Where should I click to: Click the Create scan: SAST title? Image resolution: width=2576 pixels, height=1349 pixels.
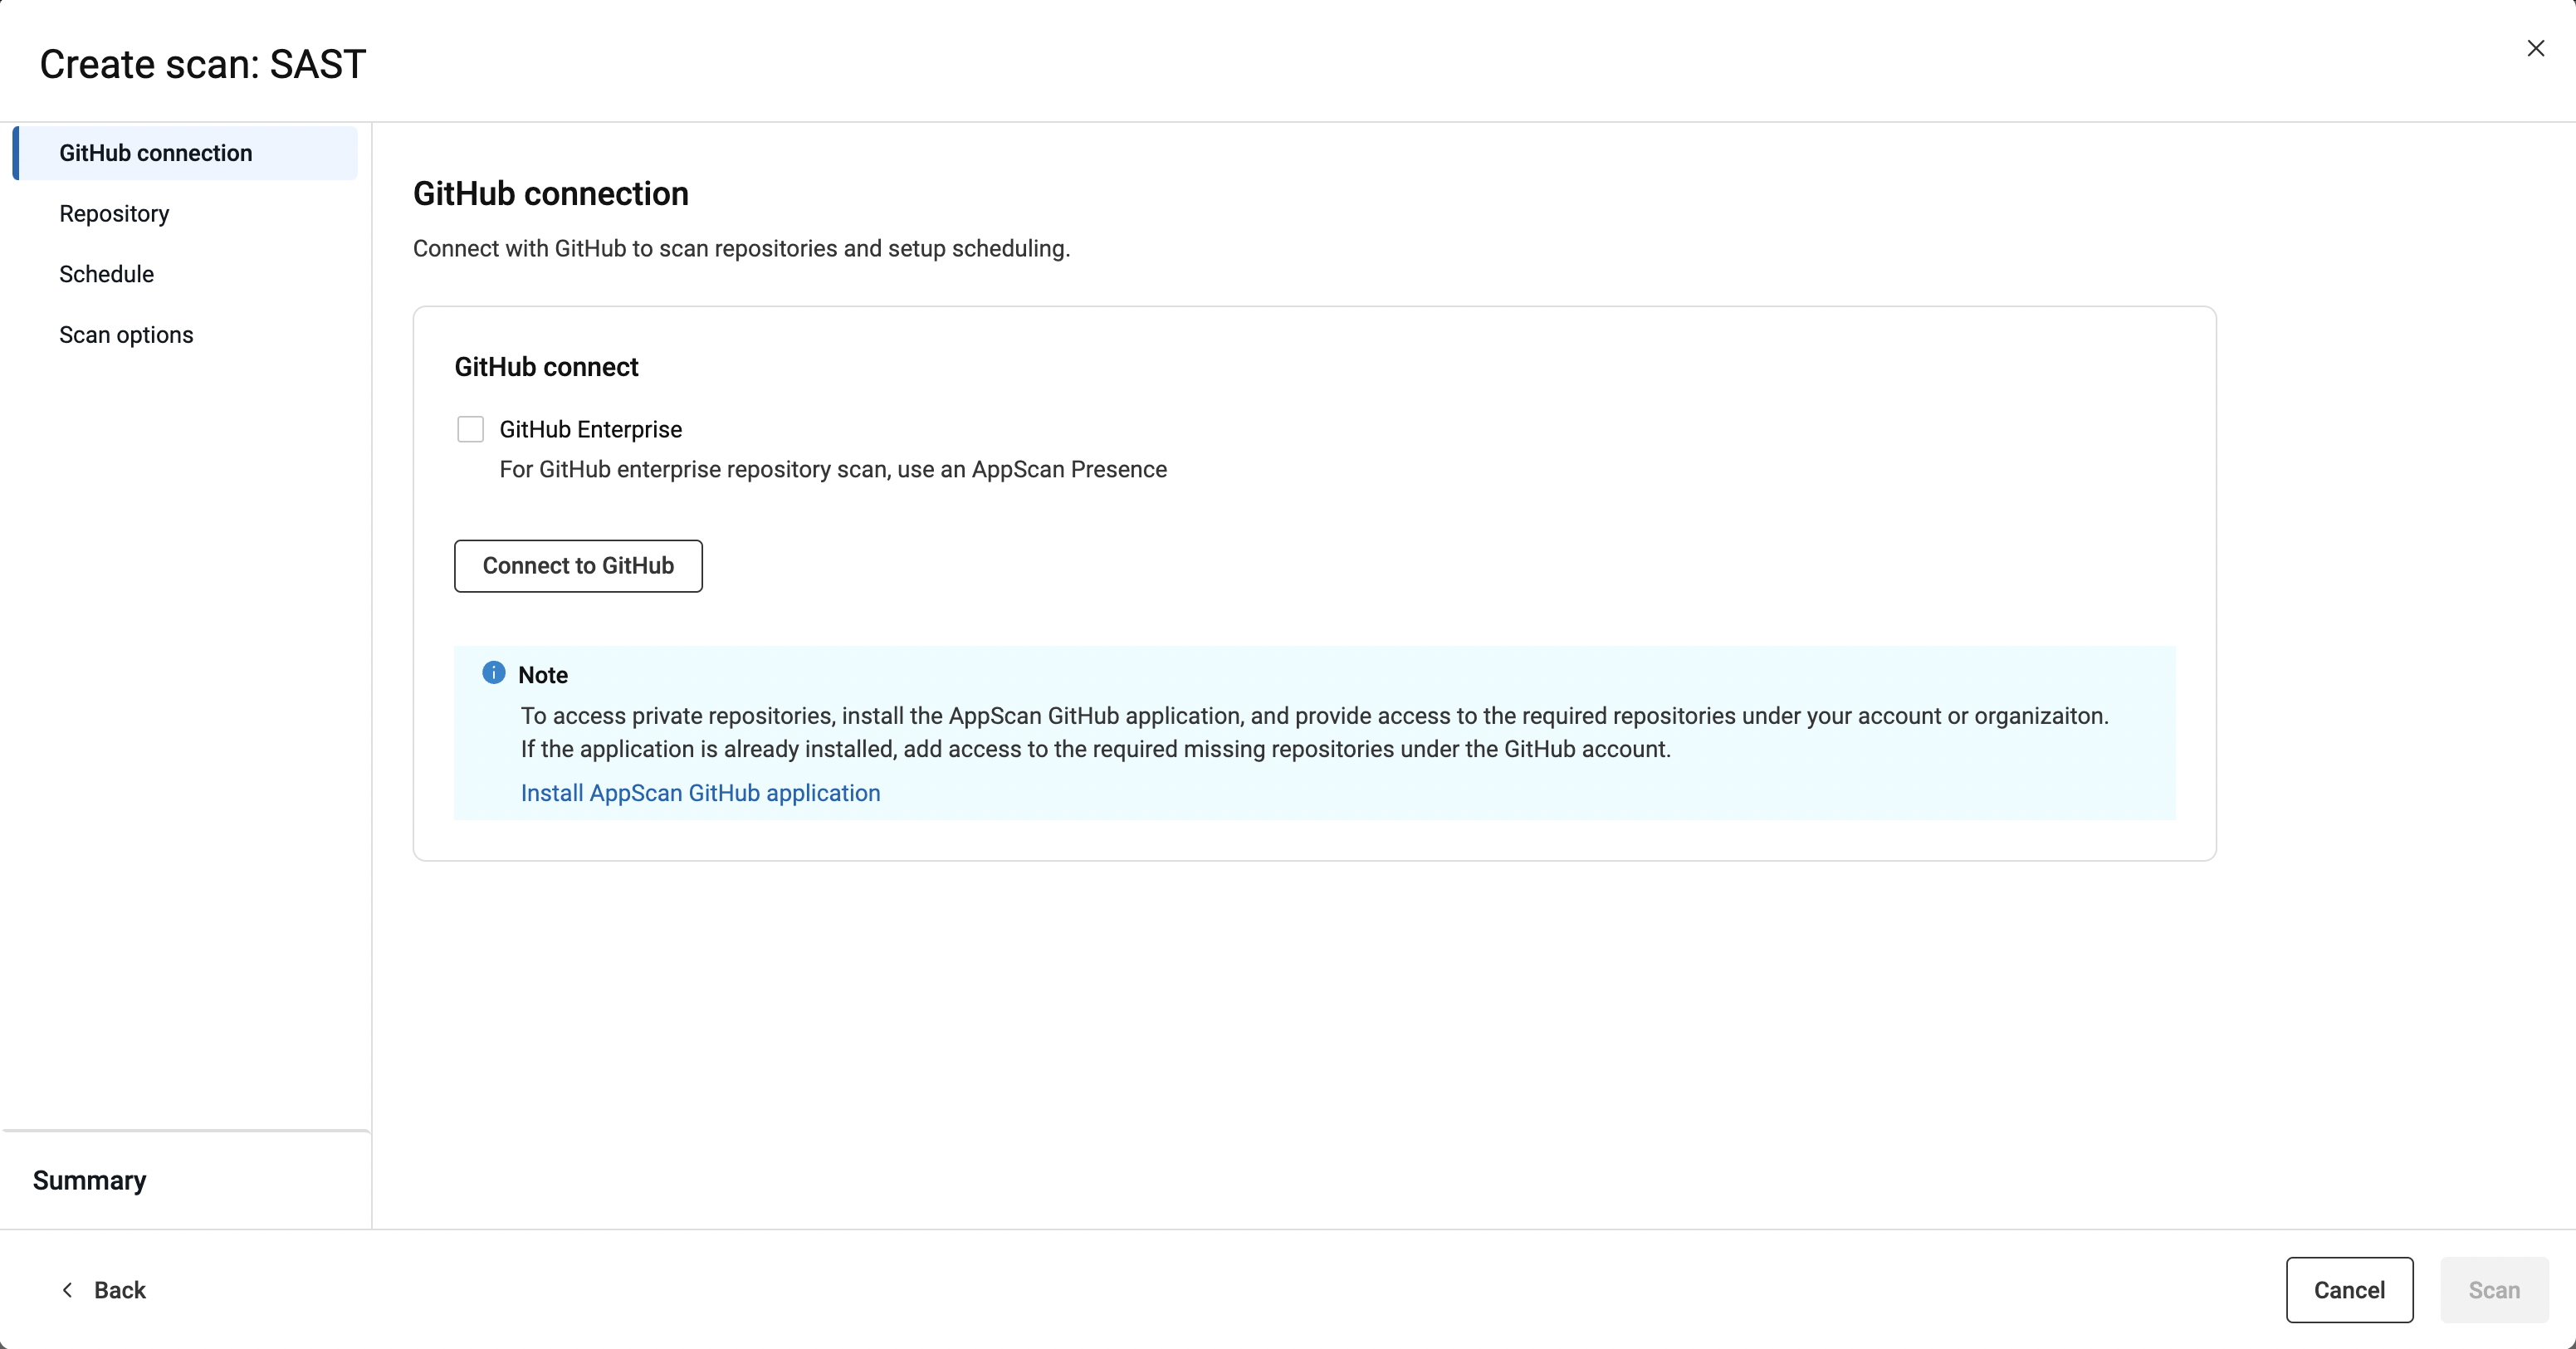point(203,64)
